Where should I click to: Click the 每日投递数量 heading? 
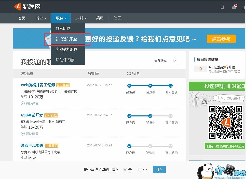tap(207, 59)
